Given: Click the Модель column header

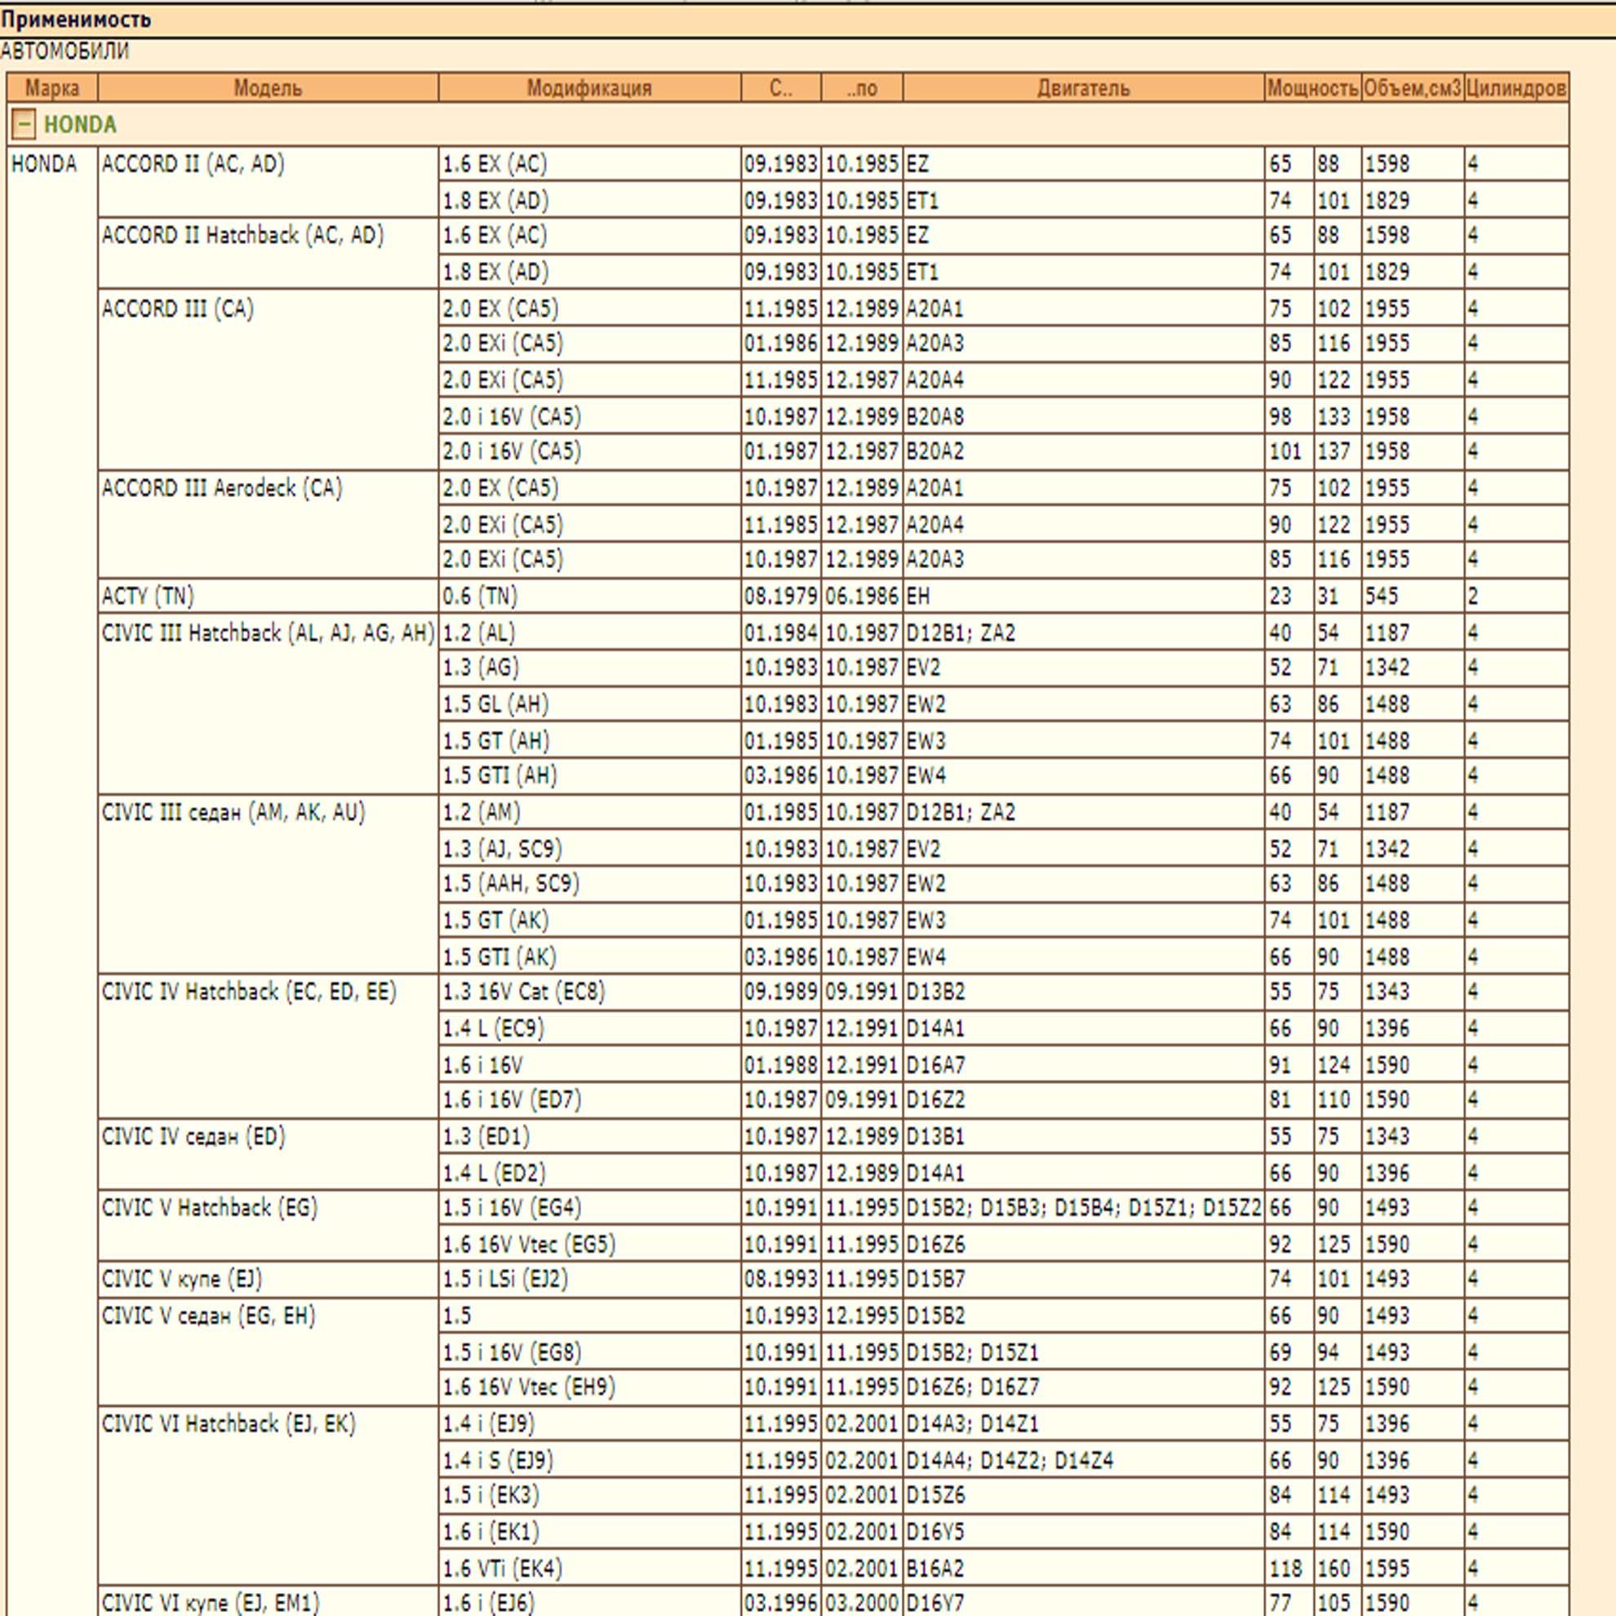Looking at the screenshot, I should [x=267, y=88].
